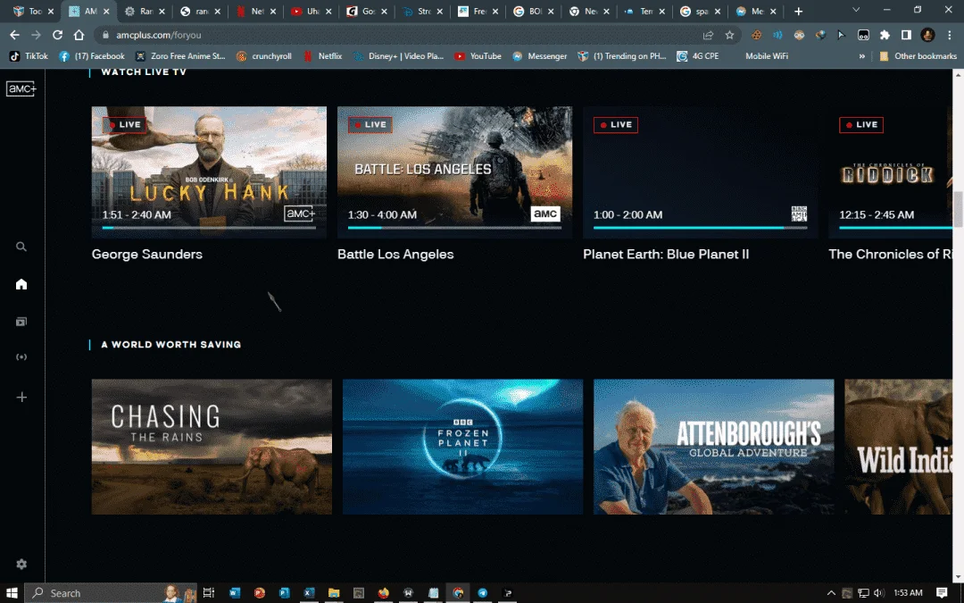964x603 pixels.
Task: Share this page from address bar
Action: click(x=708, y=35)
